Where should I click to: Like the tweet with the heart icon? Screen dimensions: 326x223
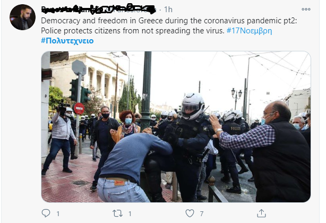[190, 213]
